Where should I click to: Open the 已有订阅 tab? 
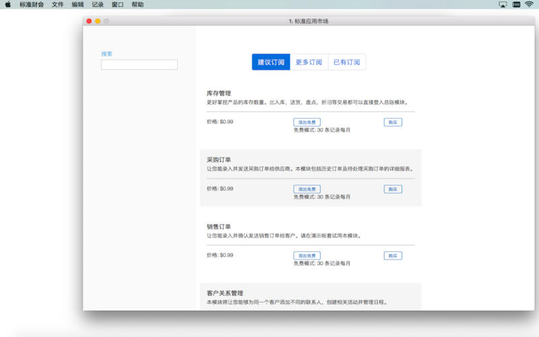346,62
